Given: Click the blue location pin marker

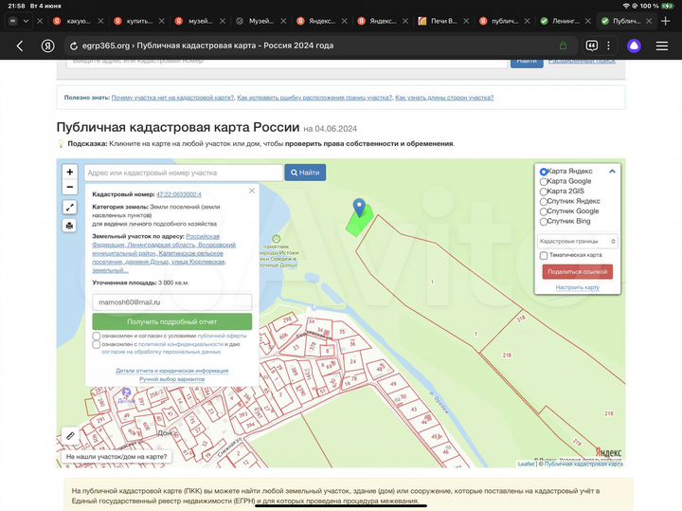Looking at the screenshot, I should pyautogui.click(x=359, y=208).
